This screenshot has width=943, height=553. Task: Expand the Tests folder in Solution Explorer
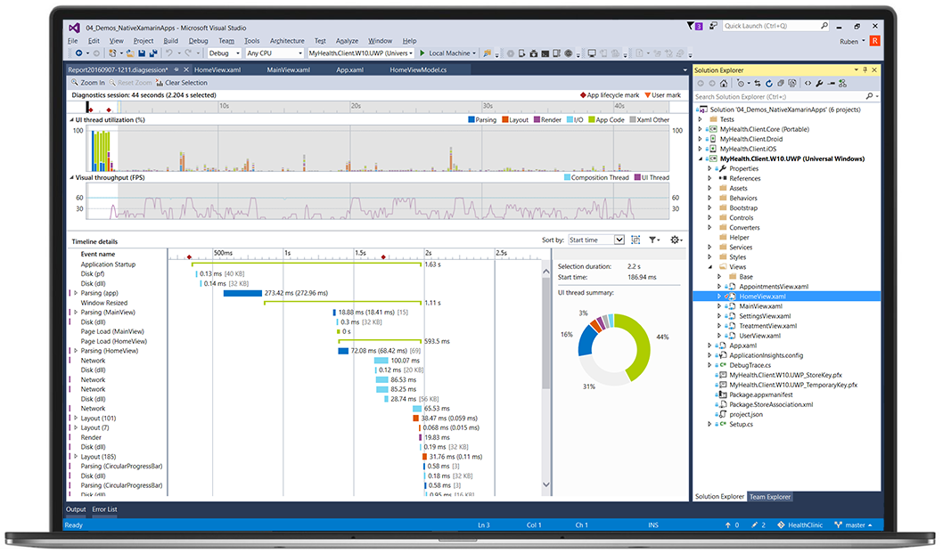coord(700,119)
